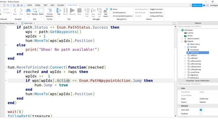Collapse the Data properties section
Viewport: 218px width, 122px height.
pos(179,88)
